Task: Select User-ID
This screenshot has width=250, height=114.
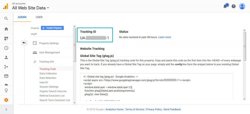Action: [x=43, y=82]
